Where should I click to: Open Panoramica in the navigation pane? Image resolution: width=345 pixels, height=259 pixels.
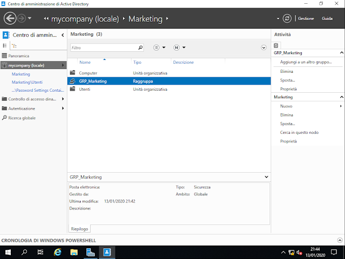19,56
